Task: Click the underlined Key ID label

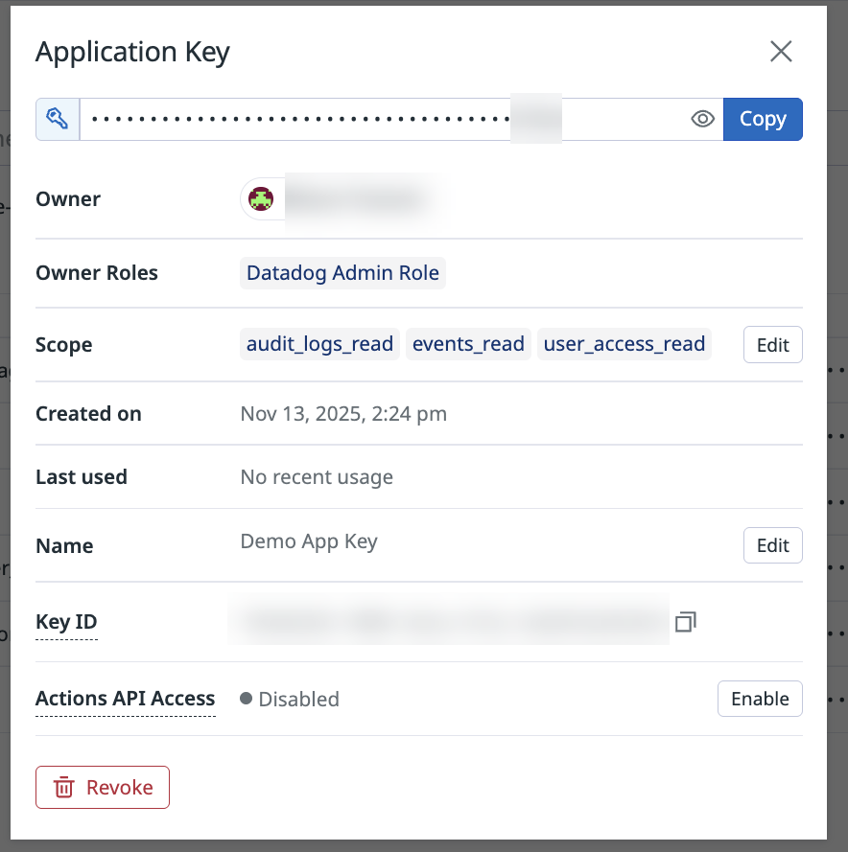Action: pos(66,622)
